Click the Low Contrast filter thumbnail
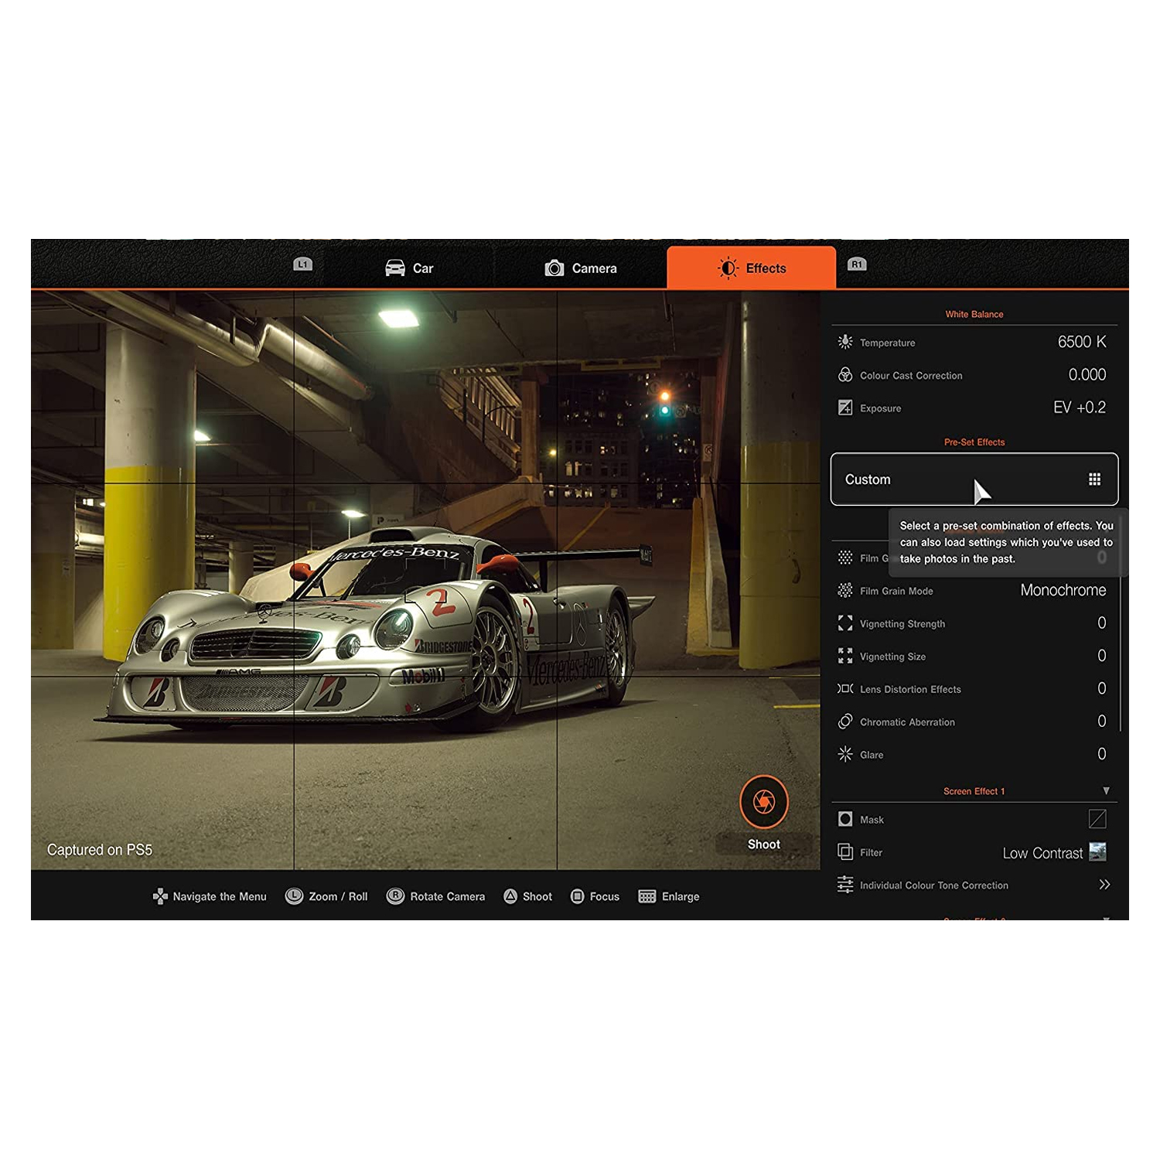Viewport: 1160px width, 1160px height. coord(1097,852)
